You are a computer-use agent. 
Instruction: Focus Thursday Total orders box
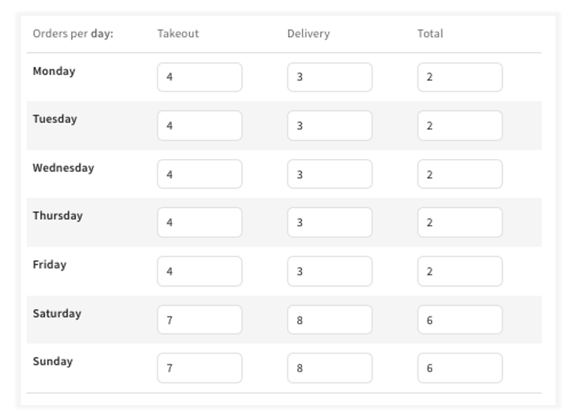coord(459,223)
